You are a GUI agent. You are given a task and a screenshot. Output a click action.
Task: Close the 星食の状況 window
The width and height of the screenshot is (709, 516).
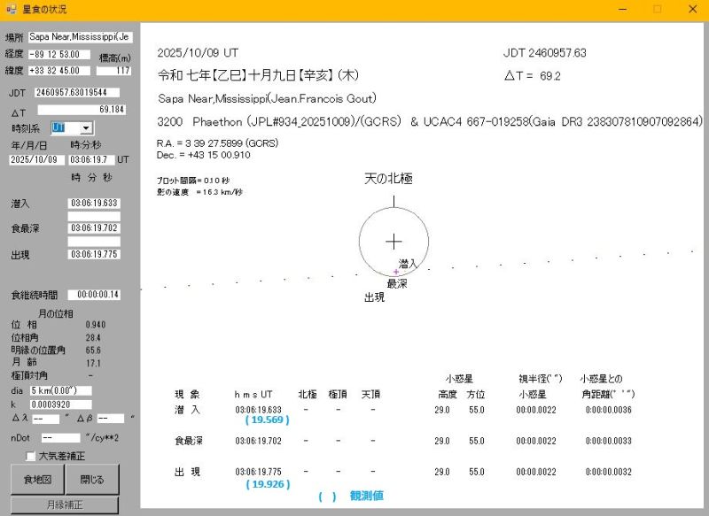pos(692,9)
